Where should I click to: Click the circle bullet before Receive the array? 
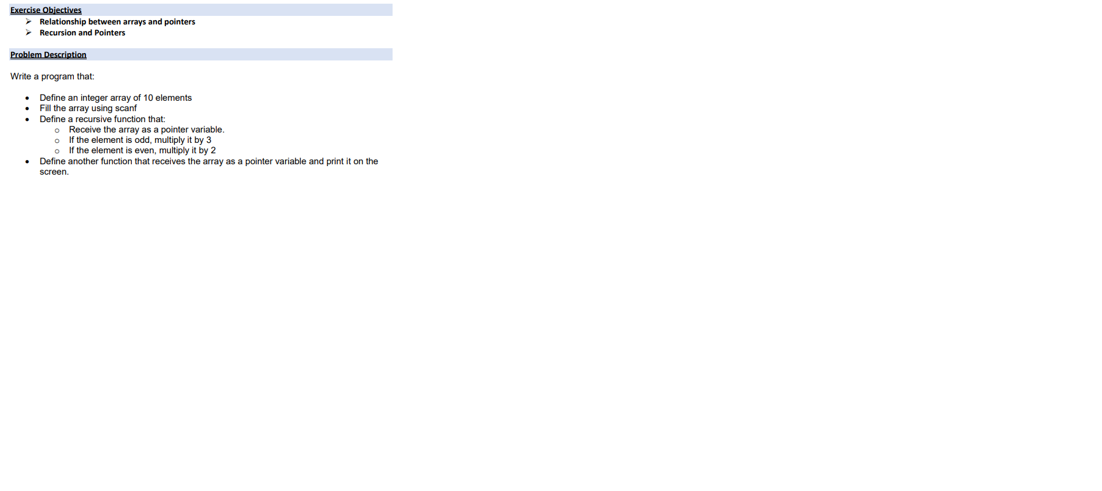point(57,130)
